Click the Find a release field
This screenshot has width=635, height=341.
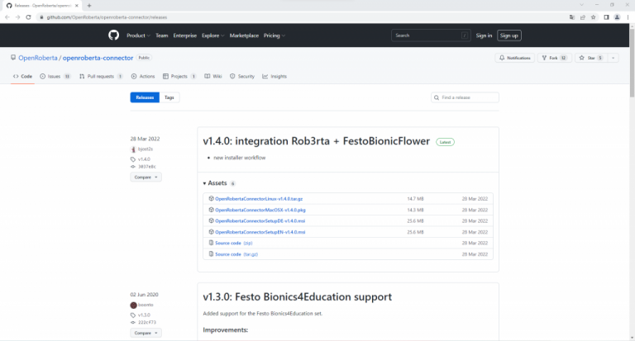pyautogui.click(x=465, y=97)
